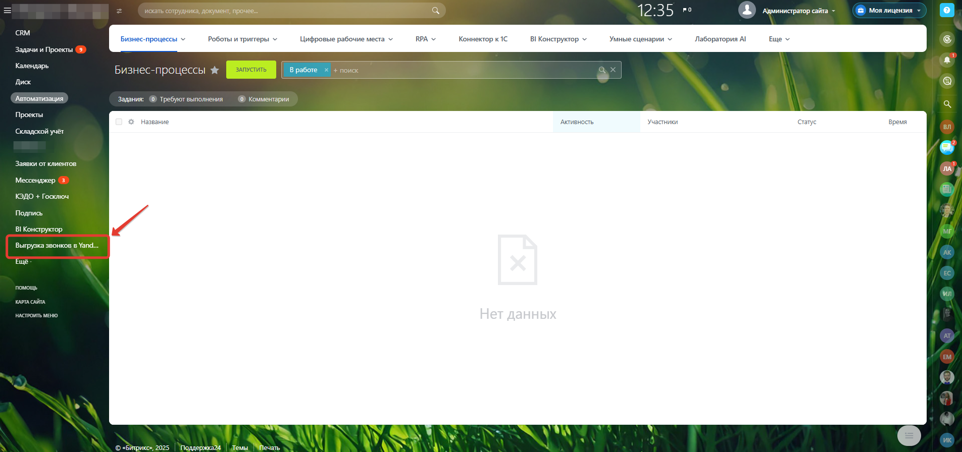
Task: Expand 'Ещё' in the left sidebar
Action: click(x=23, y=261)
